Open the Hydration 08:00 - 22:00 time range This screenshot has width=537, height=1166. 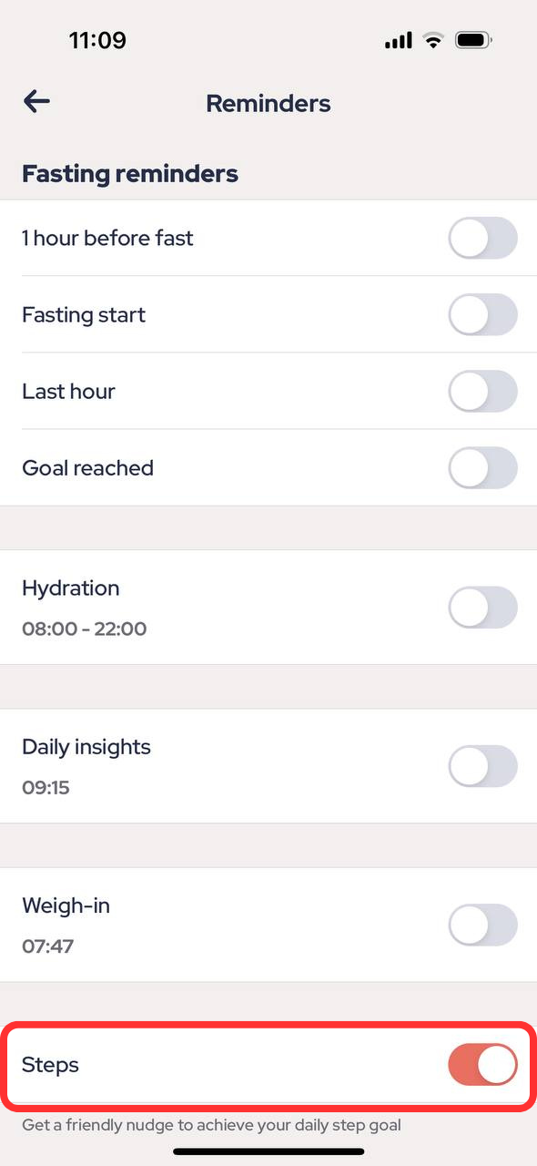(85, 629)
